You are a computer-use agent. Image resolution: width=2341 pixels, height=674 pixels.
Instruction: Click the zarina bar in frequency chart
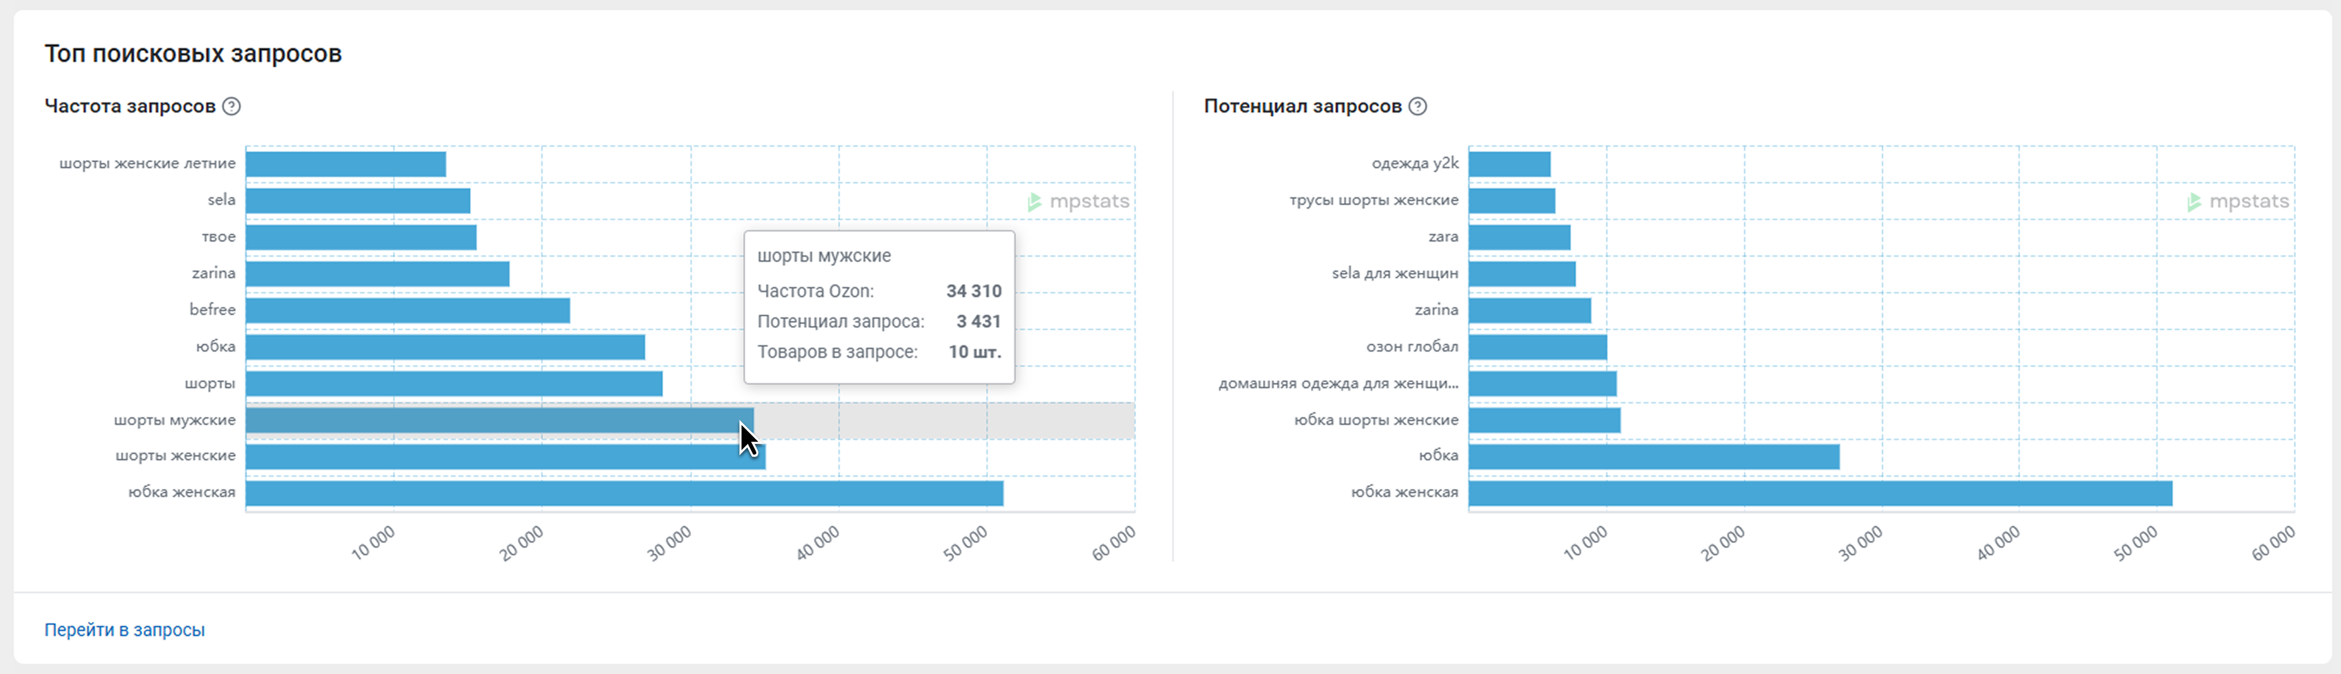click(377, 274)
